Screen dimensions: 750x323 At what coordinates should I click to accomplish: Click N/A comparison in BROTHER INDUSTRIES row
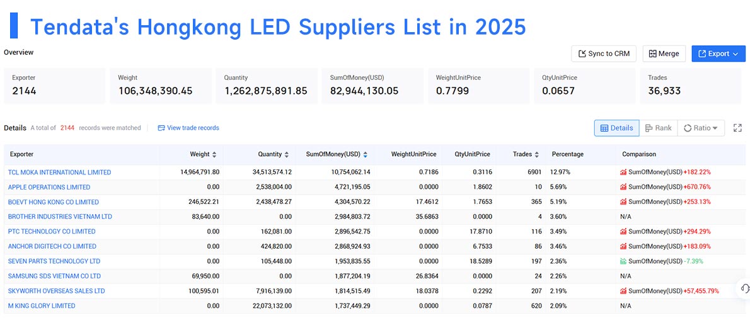click(626, 217)
